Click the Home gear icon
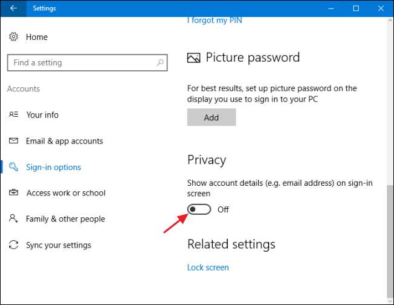The image size is (394, 305). pyautogui.click(x=13, y=37)
